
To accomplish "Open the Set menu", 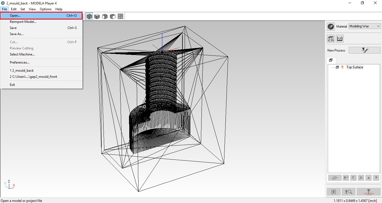I will tap(23, 9).
